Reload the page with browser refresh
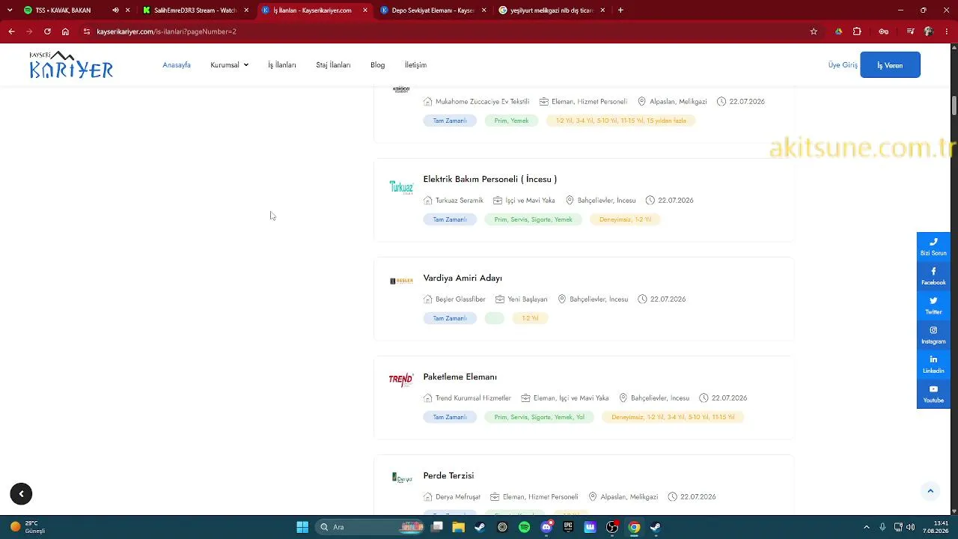The width and height of the screenshot is (958, 539). tap(47, 31)
